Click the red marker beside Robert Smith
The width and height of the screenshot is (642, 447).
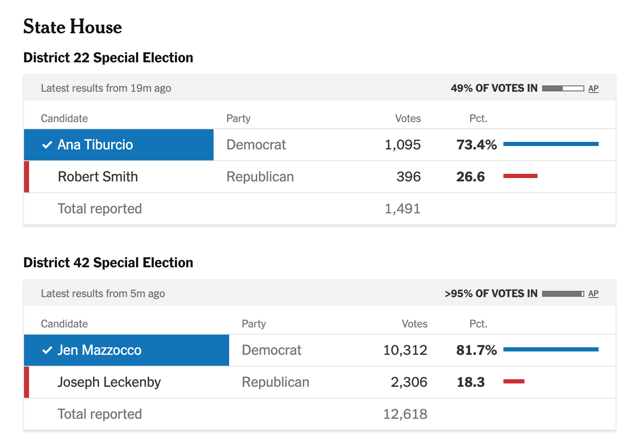[x=27, y=177]
